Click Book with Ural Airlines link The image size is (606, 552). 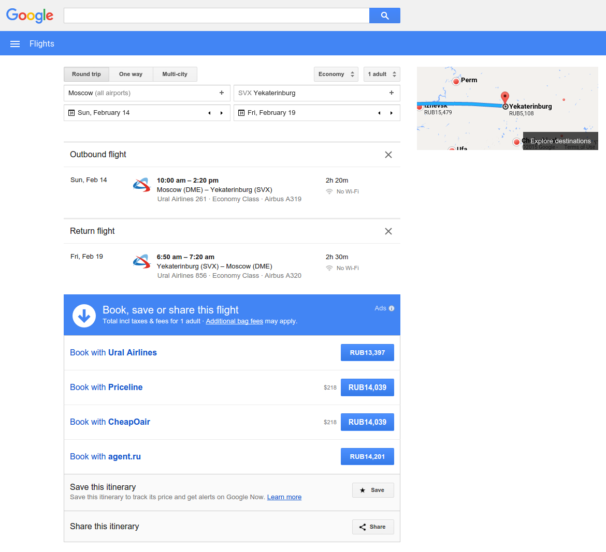[113, 352]
